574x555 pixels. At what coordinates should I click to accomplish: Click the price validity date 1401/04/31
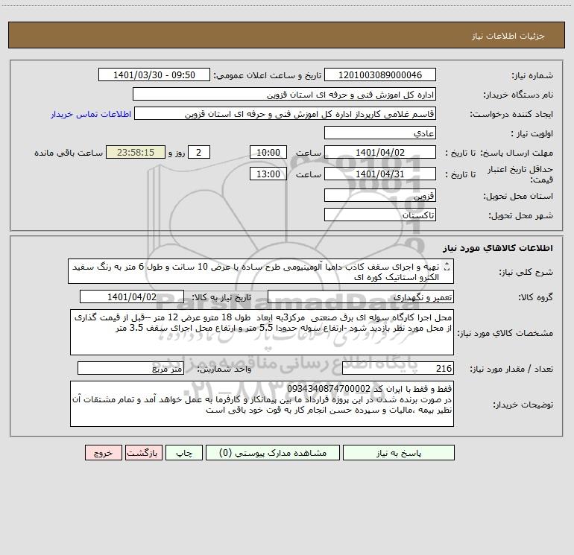380,174
